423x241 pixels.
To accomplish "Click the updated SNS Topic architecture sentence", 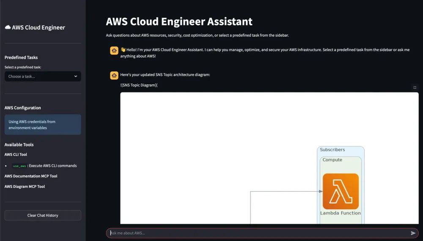I will pyautogui.click(x=165, y=75).
